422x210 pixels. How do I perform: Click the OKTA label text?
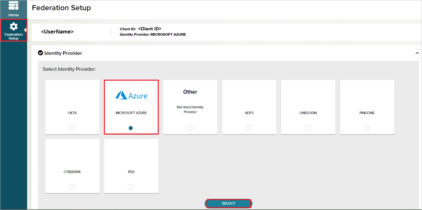click(x=72, y=113)
